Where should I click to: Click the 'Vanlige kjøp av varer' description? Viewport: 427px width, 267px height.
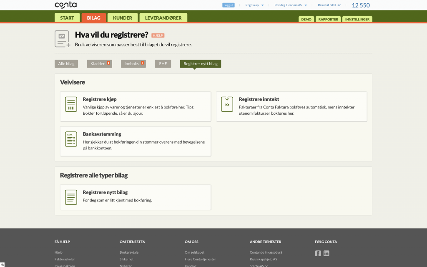(138, 110)
